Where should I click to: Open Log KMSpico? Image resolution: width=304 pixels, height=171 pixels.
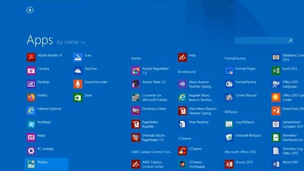(240, 124)
